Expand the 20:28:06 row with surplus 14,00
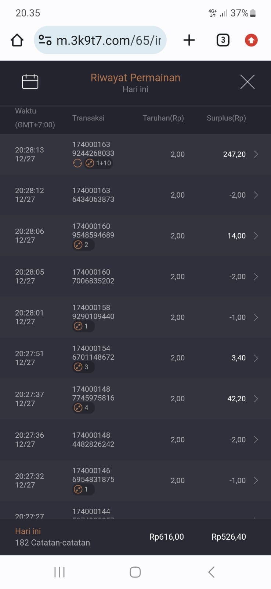271x589 pixels. tap(256, 236)
